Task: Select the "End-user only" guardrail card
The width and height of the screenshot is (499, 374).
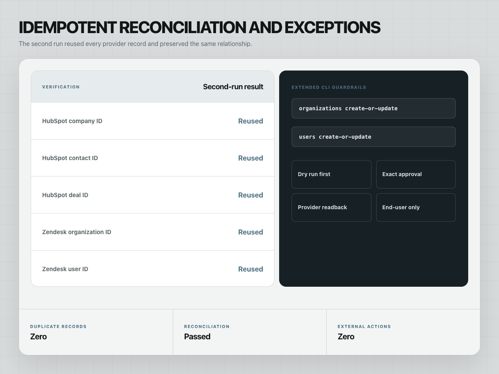Action: tap(416, 207)
